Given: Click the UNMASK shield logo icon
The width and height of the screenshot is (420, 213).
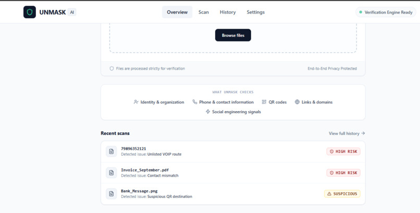Looking at the screenshot, I should [x=30, y=12].
